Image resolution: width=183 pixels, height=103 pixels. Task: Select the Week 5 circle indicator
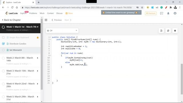(3, 97)
